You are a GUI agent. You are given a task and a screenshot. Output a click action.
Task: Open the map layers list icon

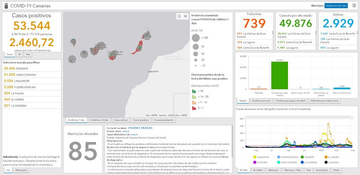tap(185, 16)
